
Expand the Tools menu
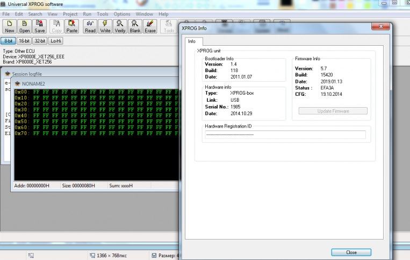pos(102,14)
